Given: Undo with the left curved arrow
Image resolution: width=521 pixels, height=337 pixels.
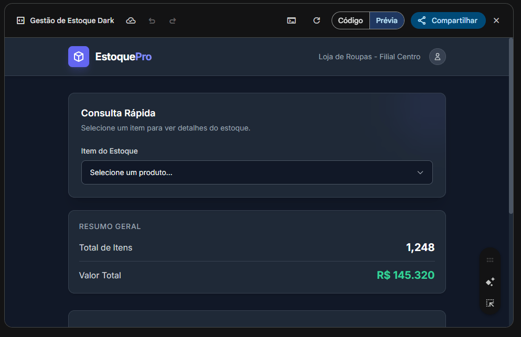Looking at the screenshot, I should (152, 21).
